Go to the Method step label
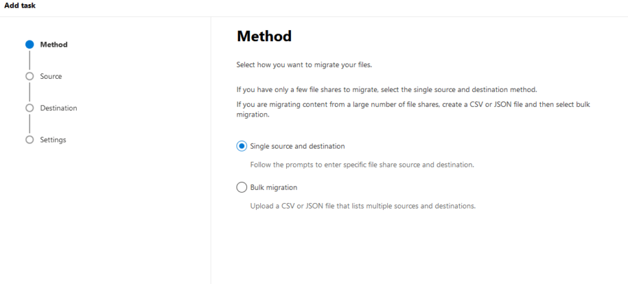 54,45
